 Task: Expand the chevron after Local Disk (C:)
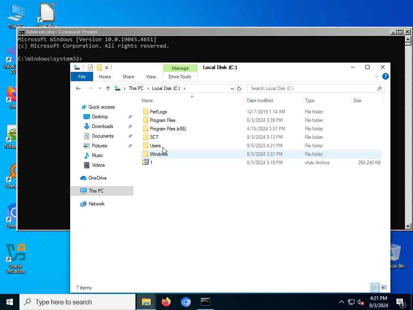point(184,88)
